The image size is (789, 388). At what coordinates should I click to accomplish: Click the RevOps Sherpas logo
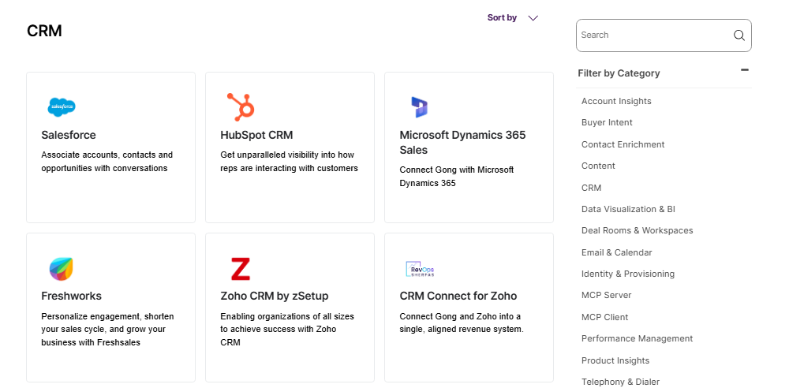(420, 269)
